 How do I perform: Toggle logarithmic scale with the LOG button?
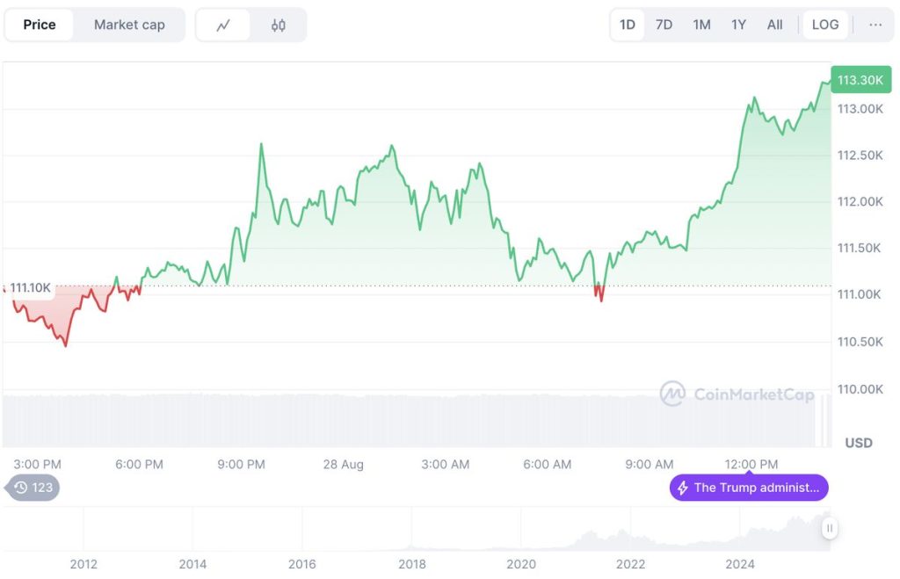coord(824,25)
